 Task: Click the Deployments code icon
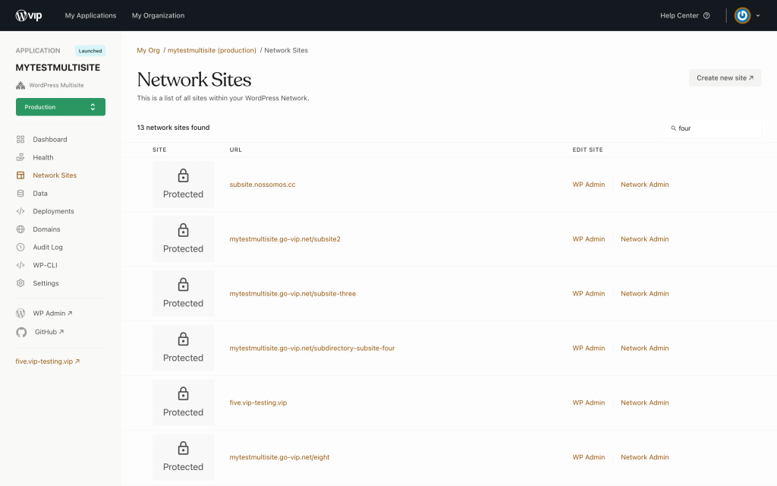pyautogui.click(x=20, y=211)
